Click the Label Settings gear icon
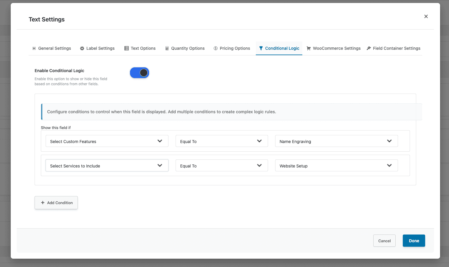The width and height of the screenshot is (449, 267). (82, 48)
